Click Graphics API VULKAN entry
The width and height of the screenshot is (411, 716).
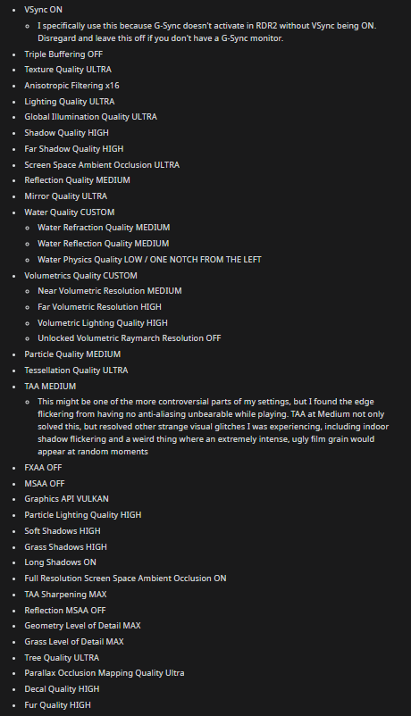click(x=66, y=499)
